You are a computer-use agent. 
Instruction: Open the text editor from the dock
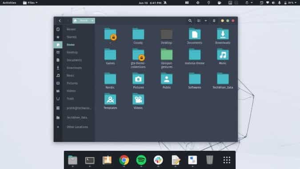point(176,160)
